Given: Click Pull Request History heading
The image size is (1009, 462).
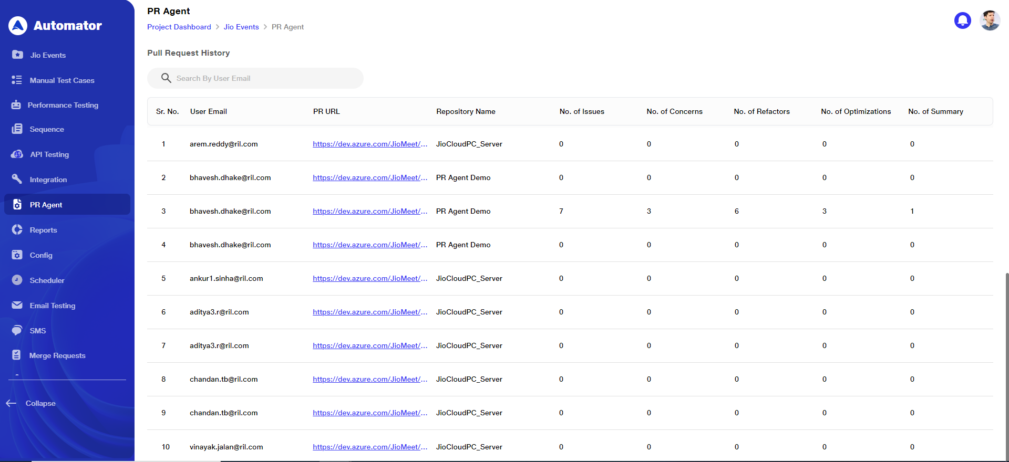Looking at the screenshot, I should click(x=188, y=53).
